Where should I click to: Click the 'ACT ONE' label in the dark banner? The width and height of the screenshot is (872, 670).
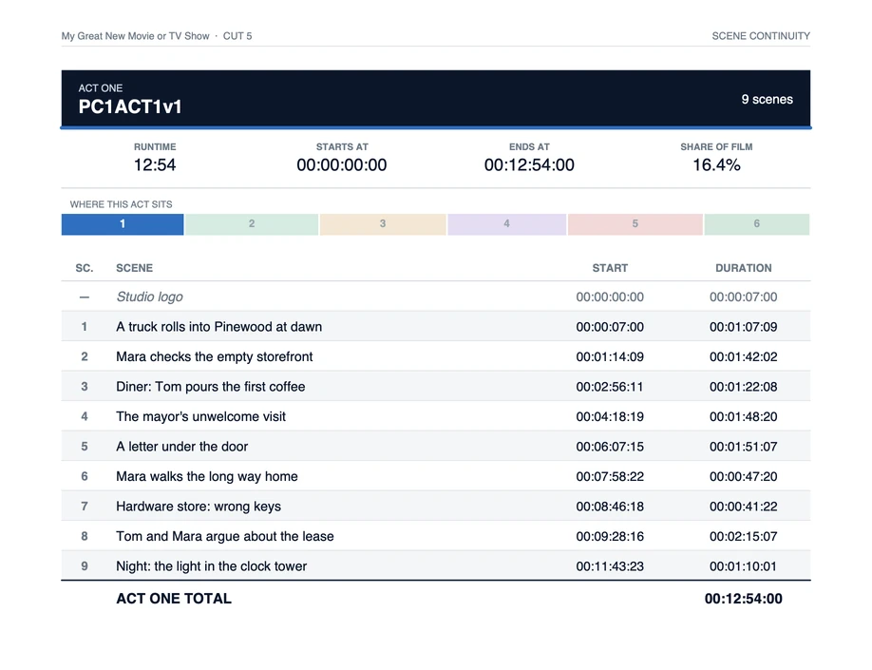click(101, 88)
